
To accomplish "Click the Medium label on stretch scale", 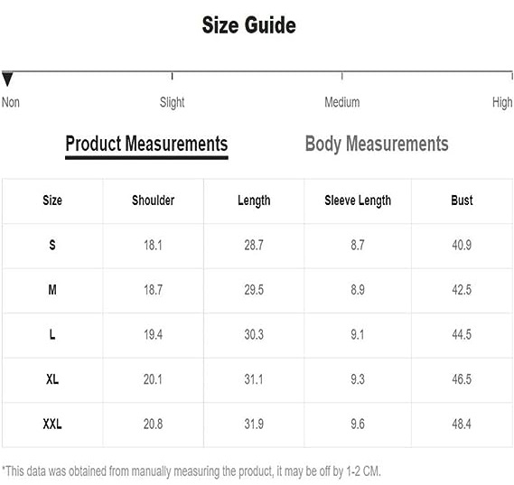I will point(341,102).
